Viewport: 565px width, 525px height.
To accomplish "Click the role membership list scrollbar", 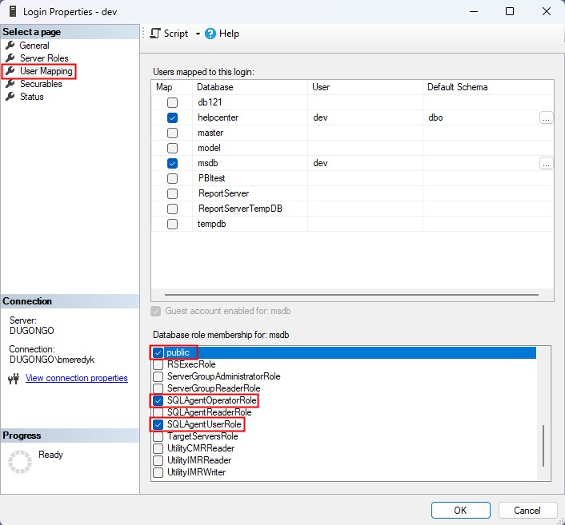I will pos(543,445).
